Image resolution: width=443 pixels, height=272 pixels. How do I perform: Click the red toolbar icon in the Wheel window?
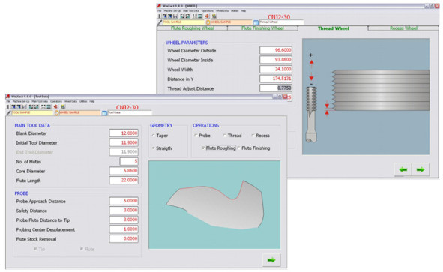[207, 16]
